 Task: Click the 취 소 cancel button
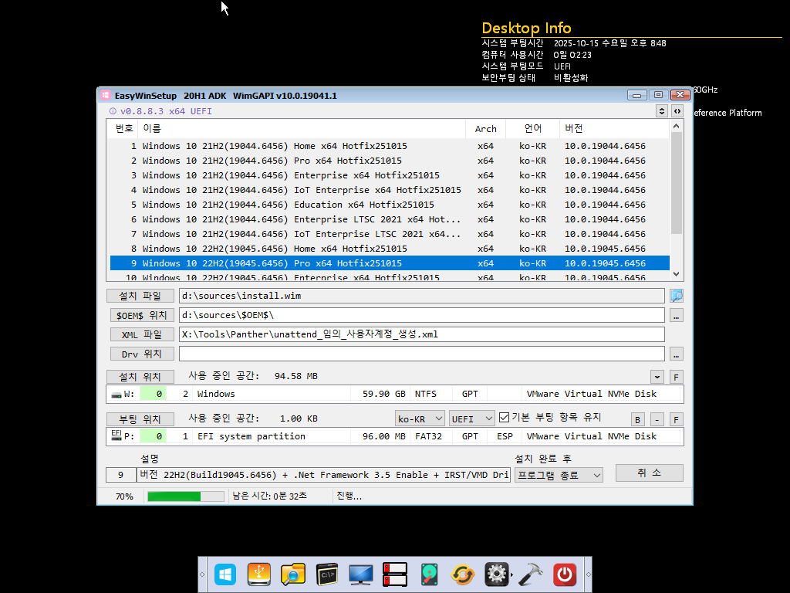pos(649,473)
